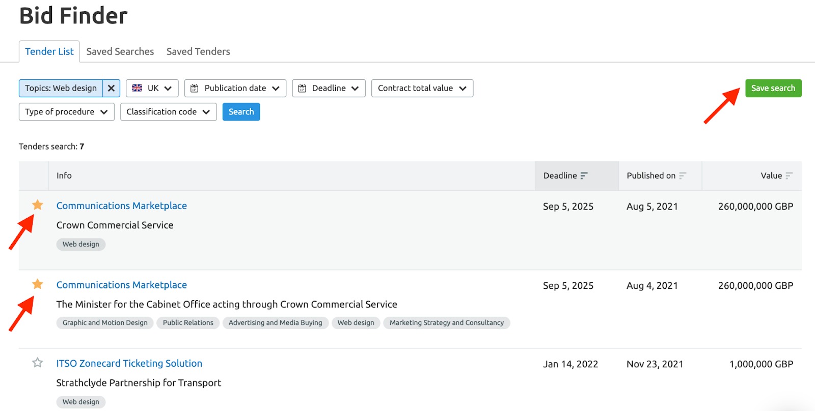This screenshot has width=815, height=411.
Task: Unstar the Minister for the Cabinet Office tender
Action: 37,284
